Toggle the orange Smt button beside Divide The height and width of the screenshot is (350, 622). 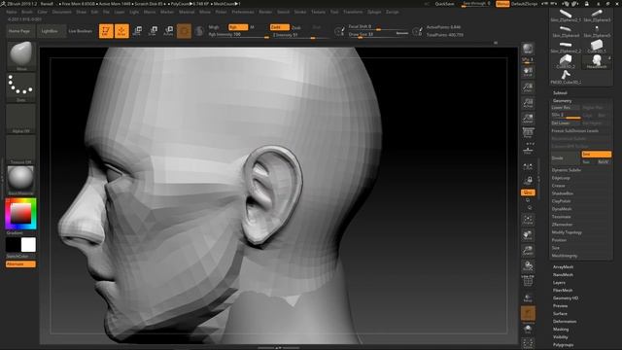click(596, 154)
